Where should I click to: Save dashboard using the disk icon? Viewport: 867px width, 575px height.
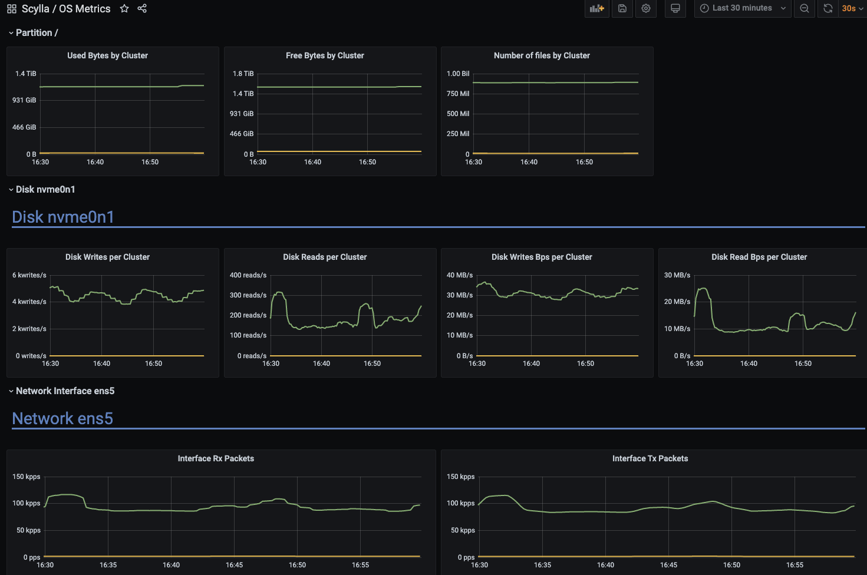tap(622, 8)
